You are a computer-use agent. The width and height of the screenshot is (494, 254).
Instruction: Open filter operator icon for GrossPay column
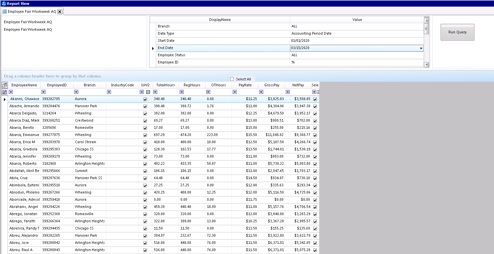point(261,92)
